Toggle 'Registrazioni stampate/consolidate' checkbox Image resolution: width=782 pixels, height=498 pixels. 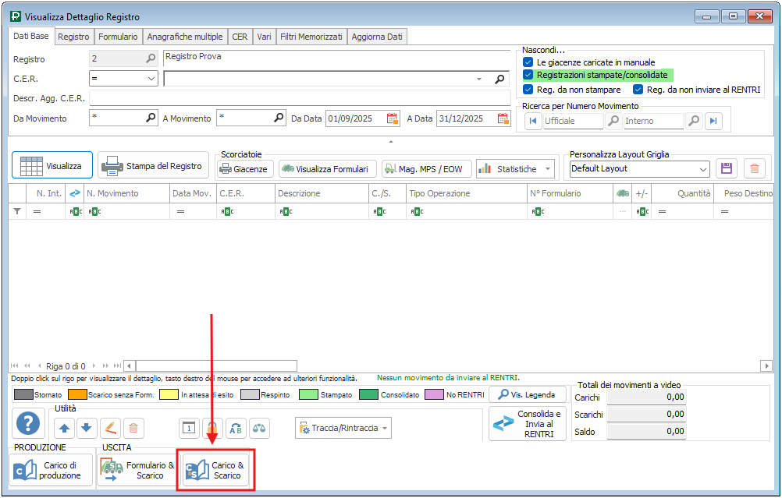tap(528, 75)
